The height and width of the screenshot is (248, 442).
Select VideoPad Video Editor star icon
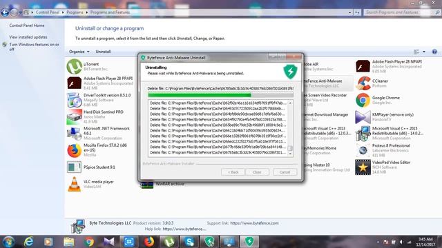click(x=363, y=167)
